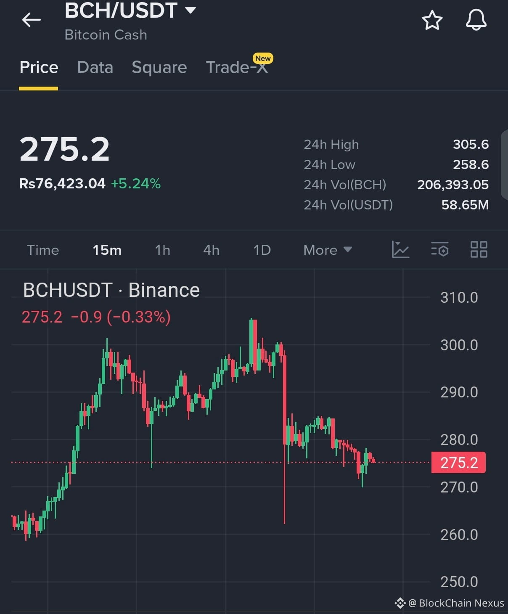Switch to the Data tab
The height and width of the screenshot is (614, 508).
pos(95,67)
